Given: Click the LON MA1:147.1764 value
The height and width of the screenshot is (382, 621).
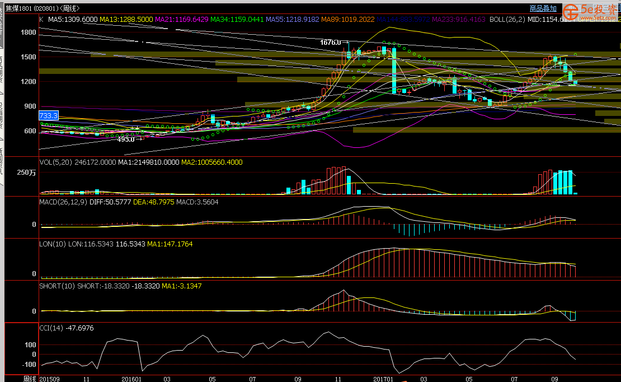Looking at the screenshot, I should click(x=170, y=244).
